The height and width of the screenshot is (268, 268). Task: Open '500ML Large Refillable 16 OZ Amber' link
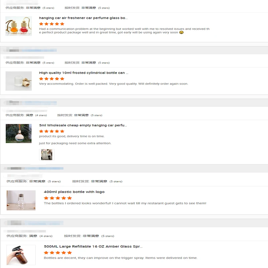click(93, 247)
